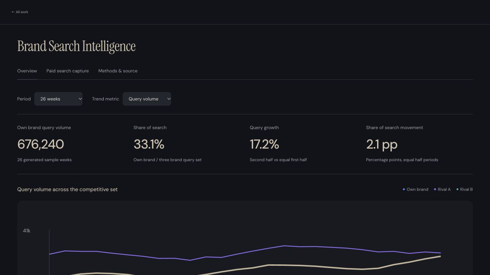Open the Paid search capture tab

(67, 71)
